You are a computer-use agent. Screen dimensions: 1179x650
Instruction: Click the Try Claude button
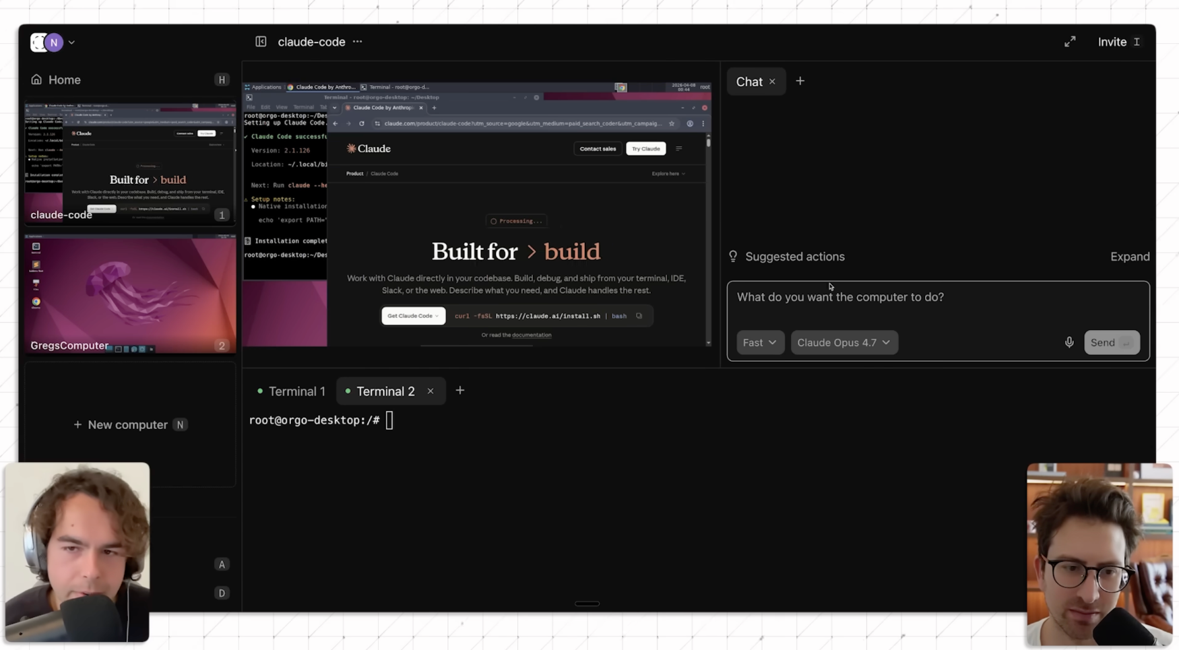point(645,149)
